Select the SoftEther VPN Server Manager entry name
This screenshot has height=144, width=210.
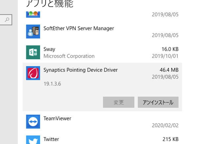[79, 28]
